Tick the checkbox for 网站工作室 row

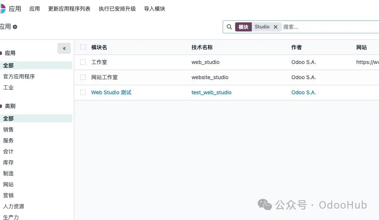click(83, 77)
